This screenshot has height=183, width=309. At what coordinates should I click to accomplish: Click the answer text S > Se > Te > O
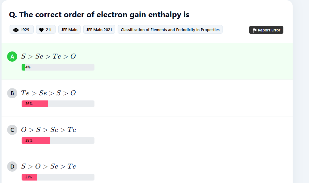(48, 56)
